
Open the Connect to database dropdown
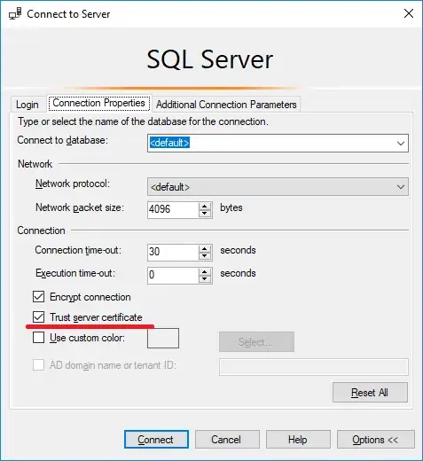278,143
